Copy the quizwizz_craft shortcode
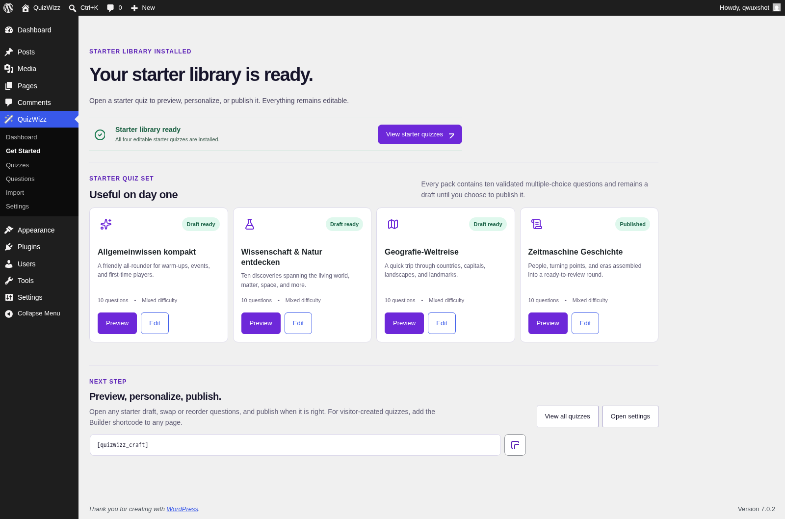785x519 pixels. click(515, 445)
